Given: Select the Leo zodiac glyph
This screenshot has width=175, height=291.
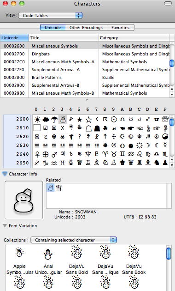Looking at the screenshot, I should 139,154.
